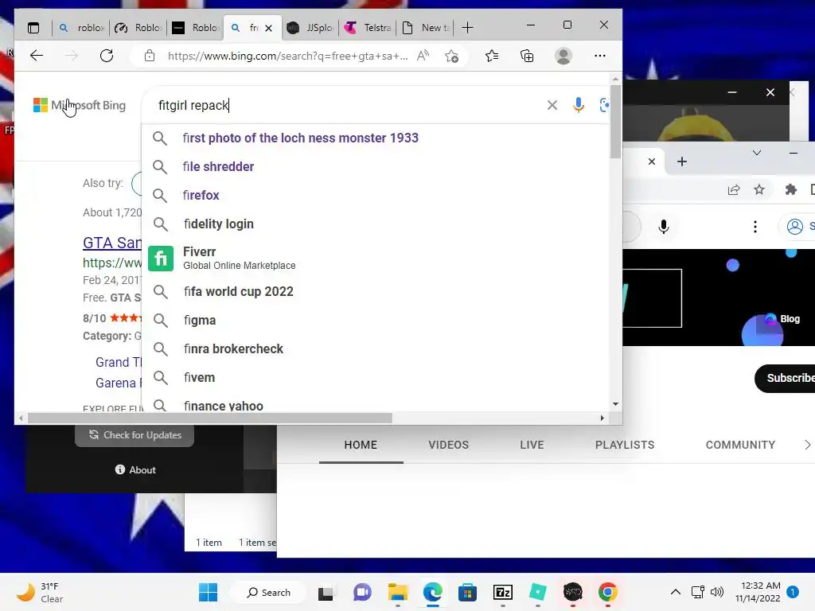This screenshot has width=815, height=611.
Task: Open Edge Settings and more menu
Action: [x=600, y=56]
